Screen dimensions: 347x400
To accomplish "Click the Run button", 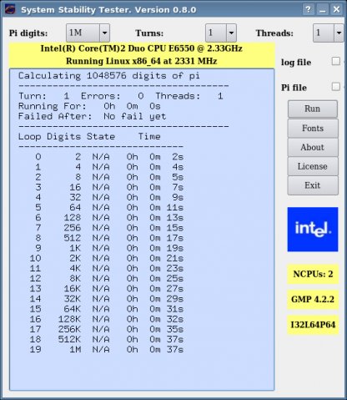I will point(313,109).
